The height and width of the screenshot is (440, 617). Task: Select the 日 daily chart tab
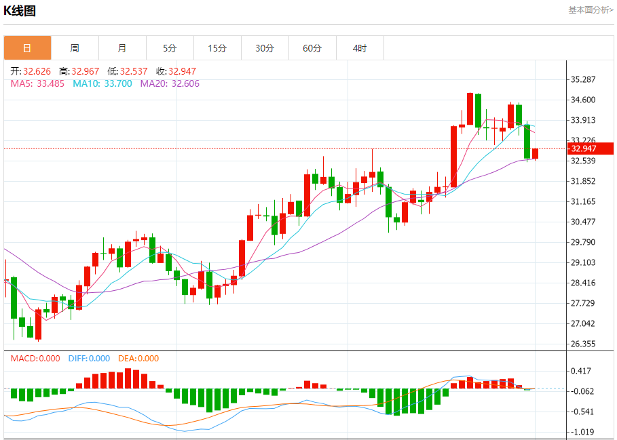pyautogui.click(x=28, y=48)
